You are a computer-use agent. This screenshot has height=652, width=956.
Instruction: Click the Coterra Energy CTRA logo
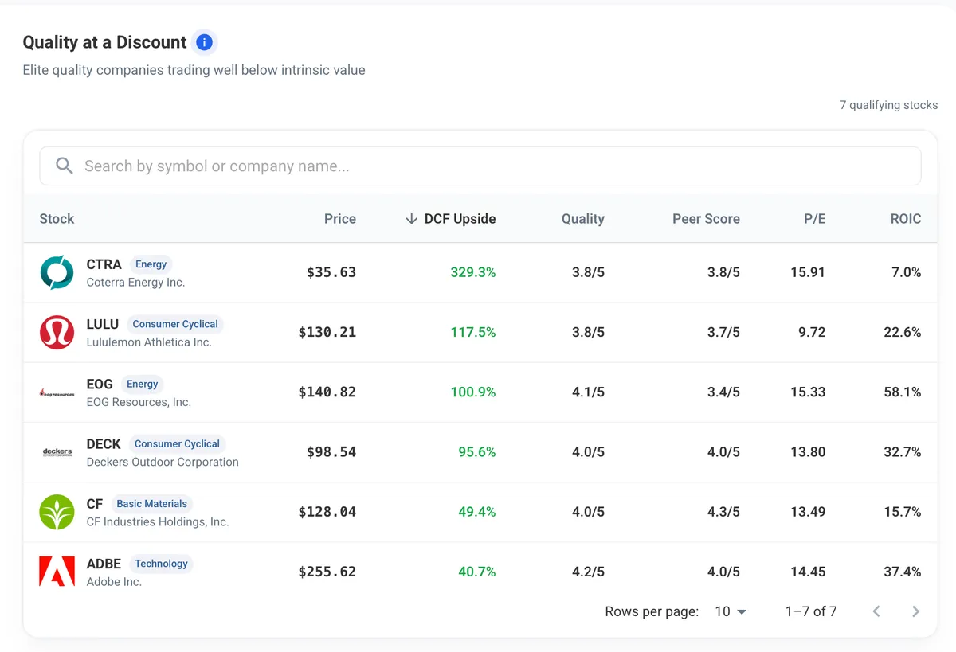coord(57,272)
